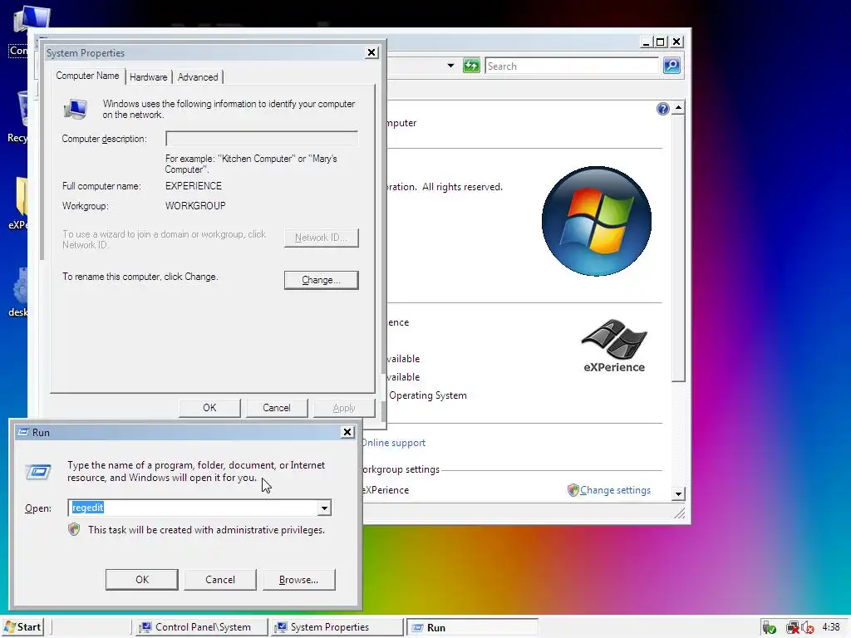The width and height of the screenshot is (851, 638).
Task: Close the Run dialog
Action: (347, 432)
